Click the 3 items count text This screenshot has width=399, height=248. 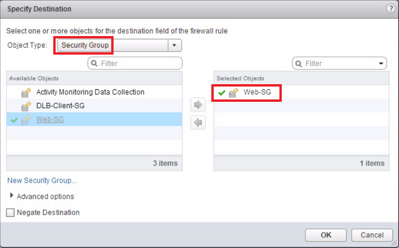pos(165,163)
